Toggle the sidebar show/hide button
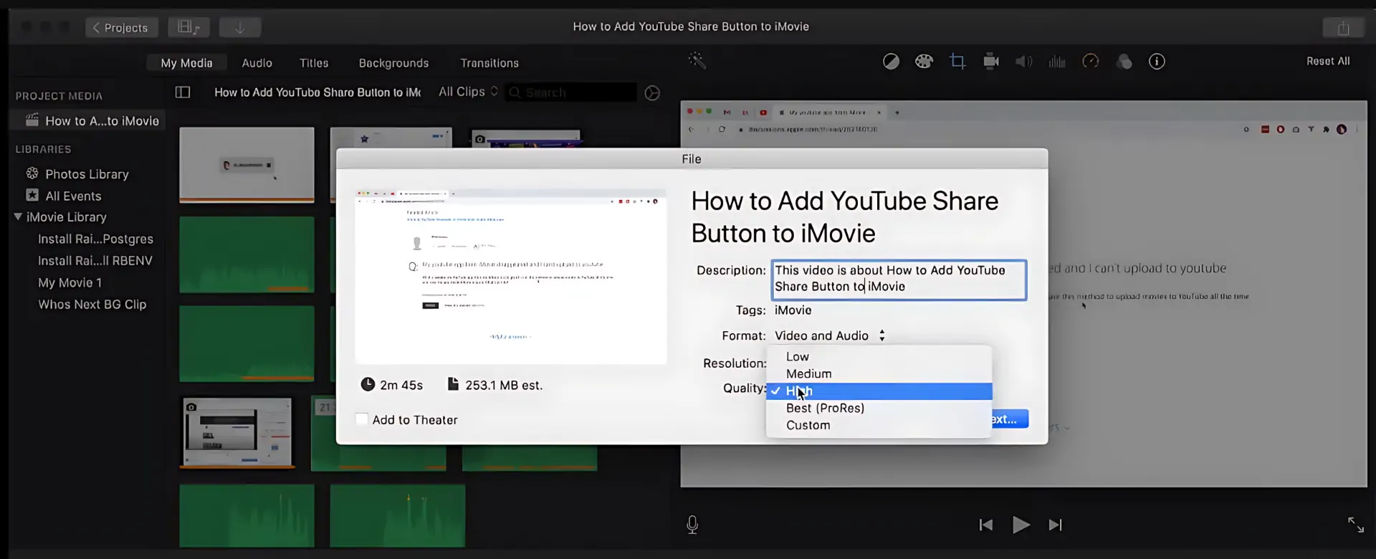 tap(183, 92)
